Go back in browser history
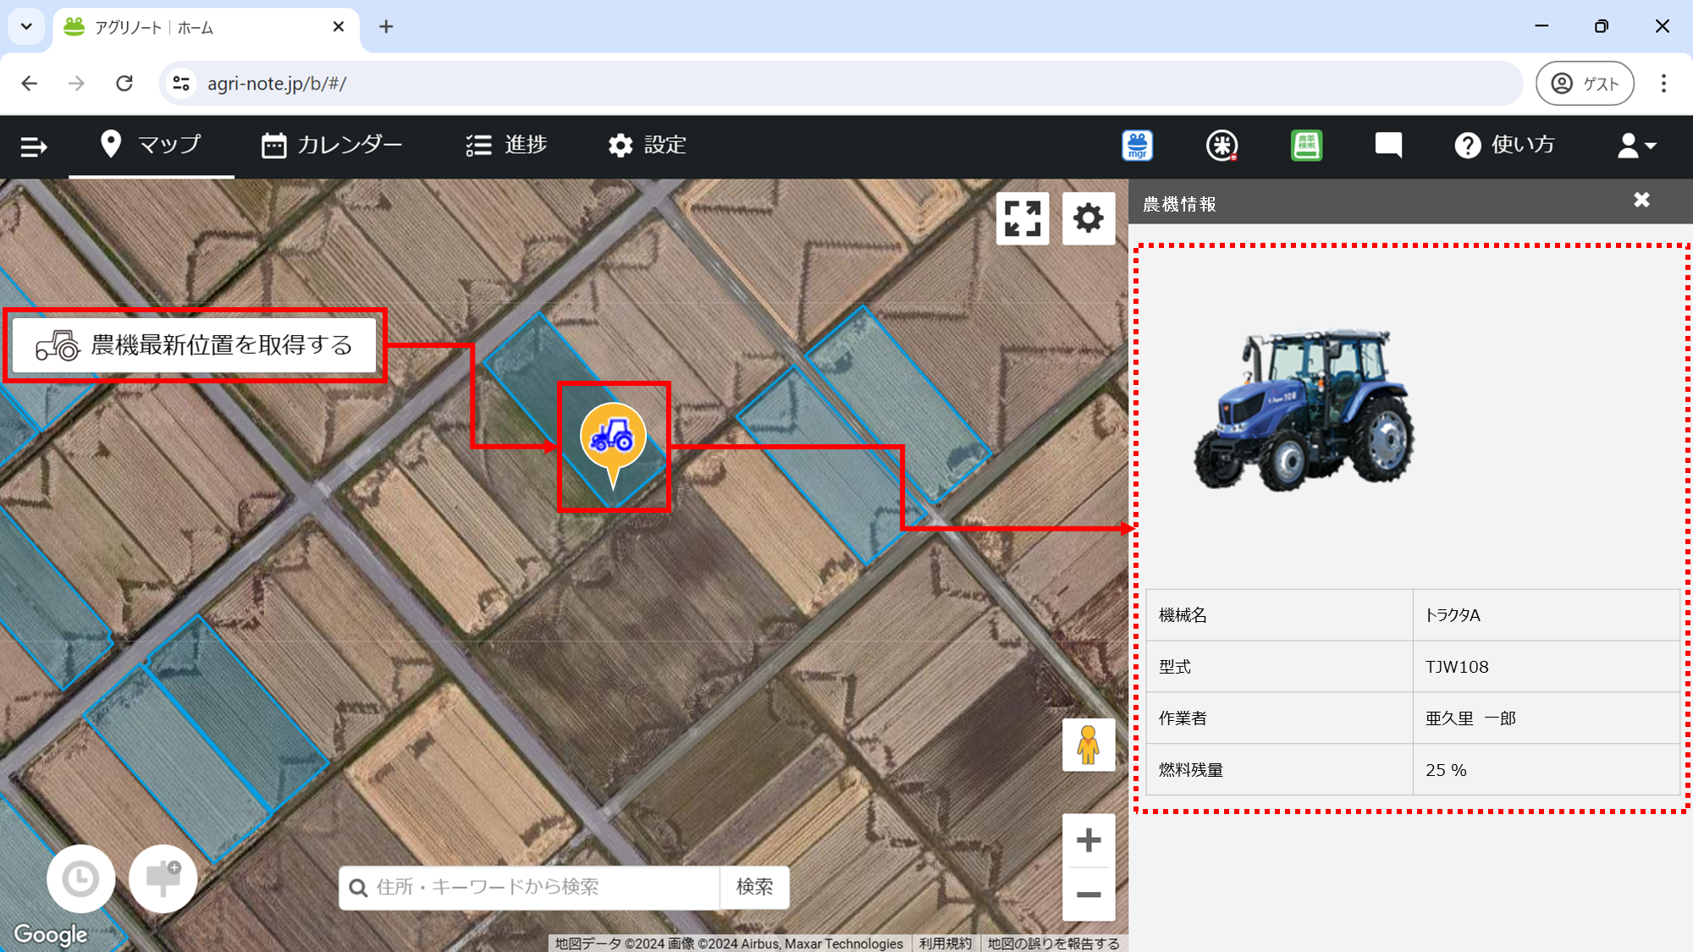The height and width of the screenshot is (952, 1693). pos(30,83)
